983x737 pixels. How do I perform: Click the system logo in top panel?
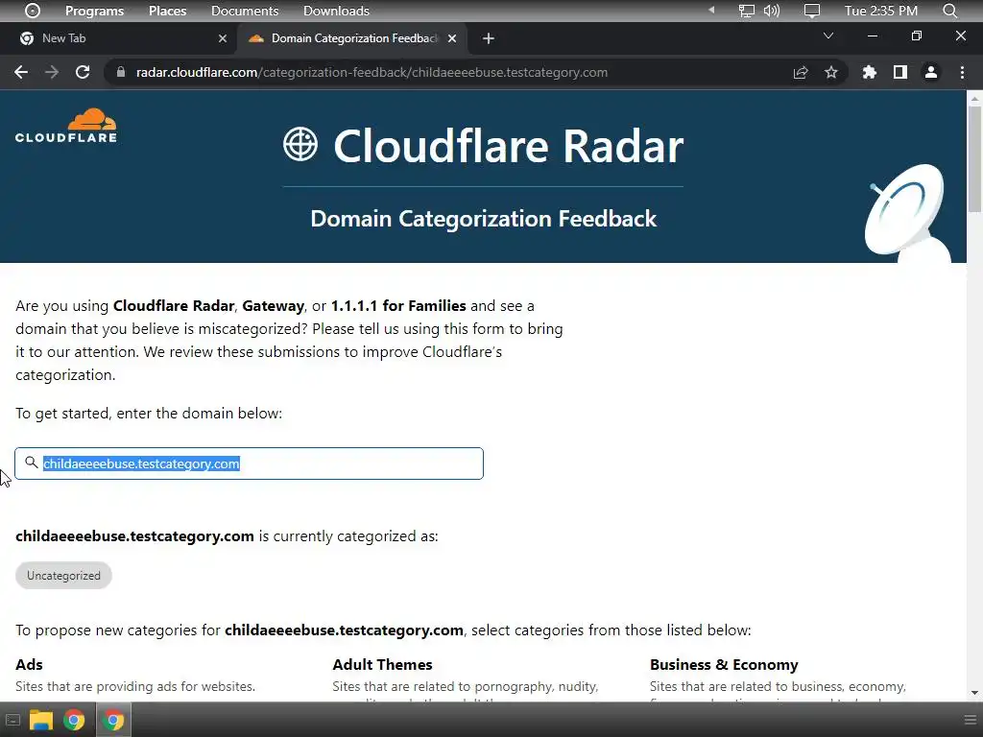point(33,11)
